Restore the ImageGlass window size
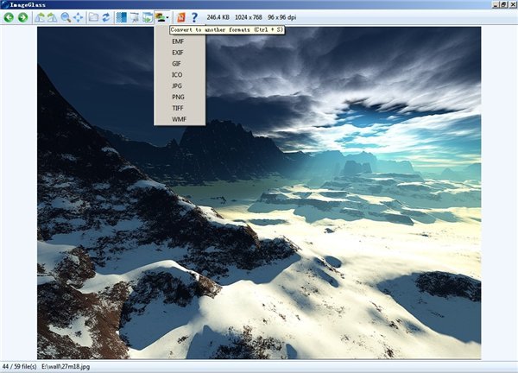Image resolution: width=518 pixels, height=373 pixels. 503,4
